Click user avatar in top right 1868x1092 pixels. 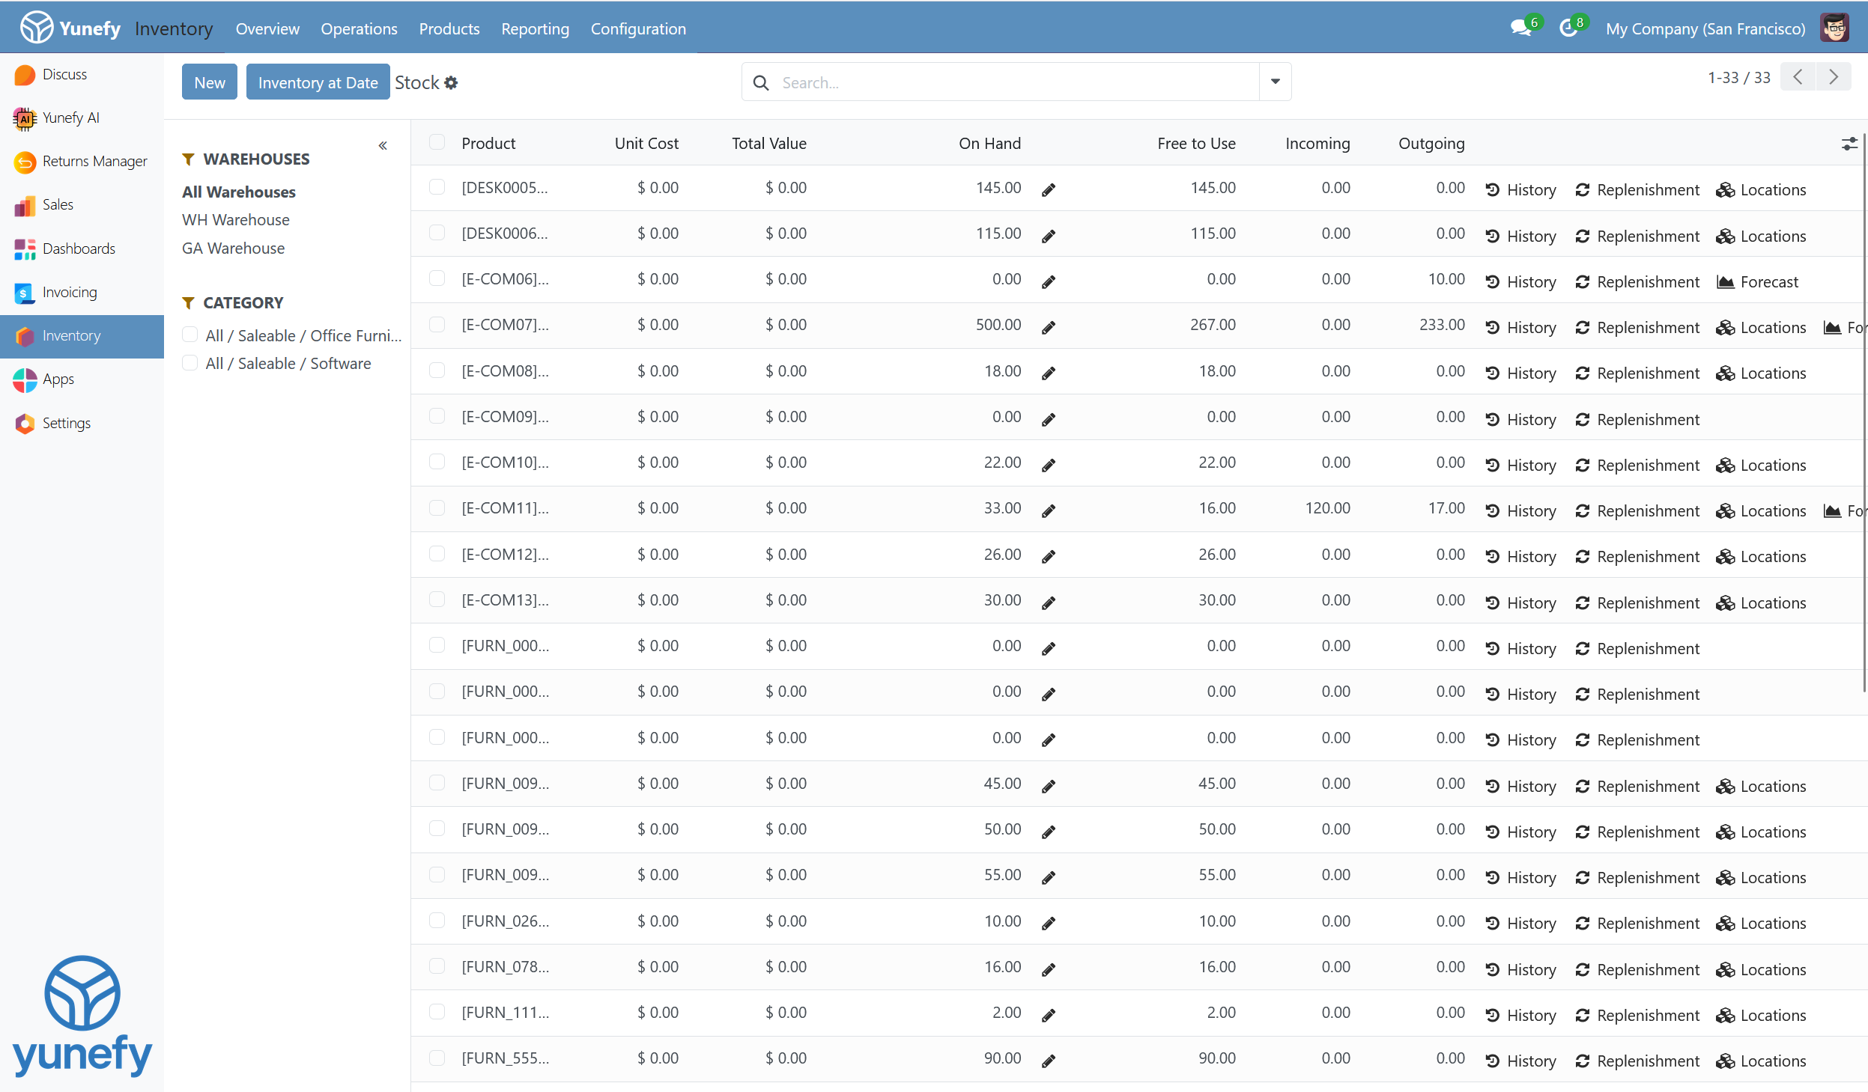[x=1834, y=28]
